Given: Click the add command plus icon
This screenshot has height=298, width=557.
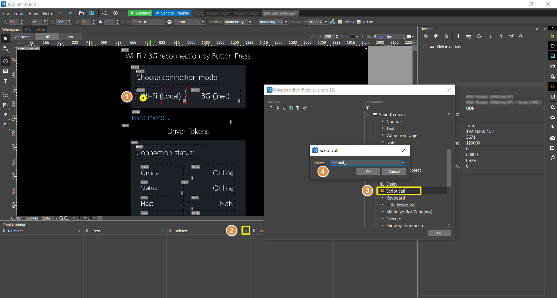Looking at the screenshot, I should click(x=367, y=108).
